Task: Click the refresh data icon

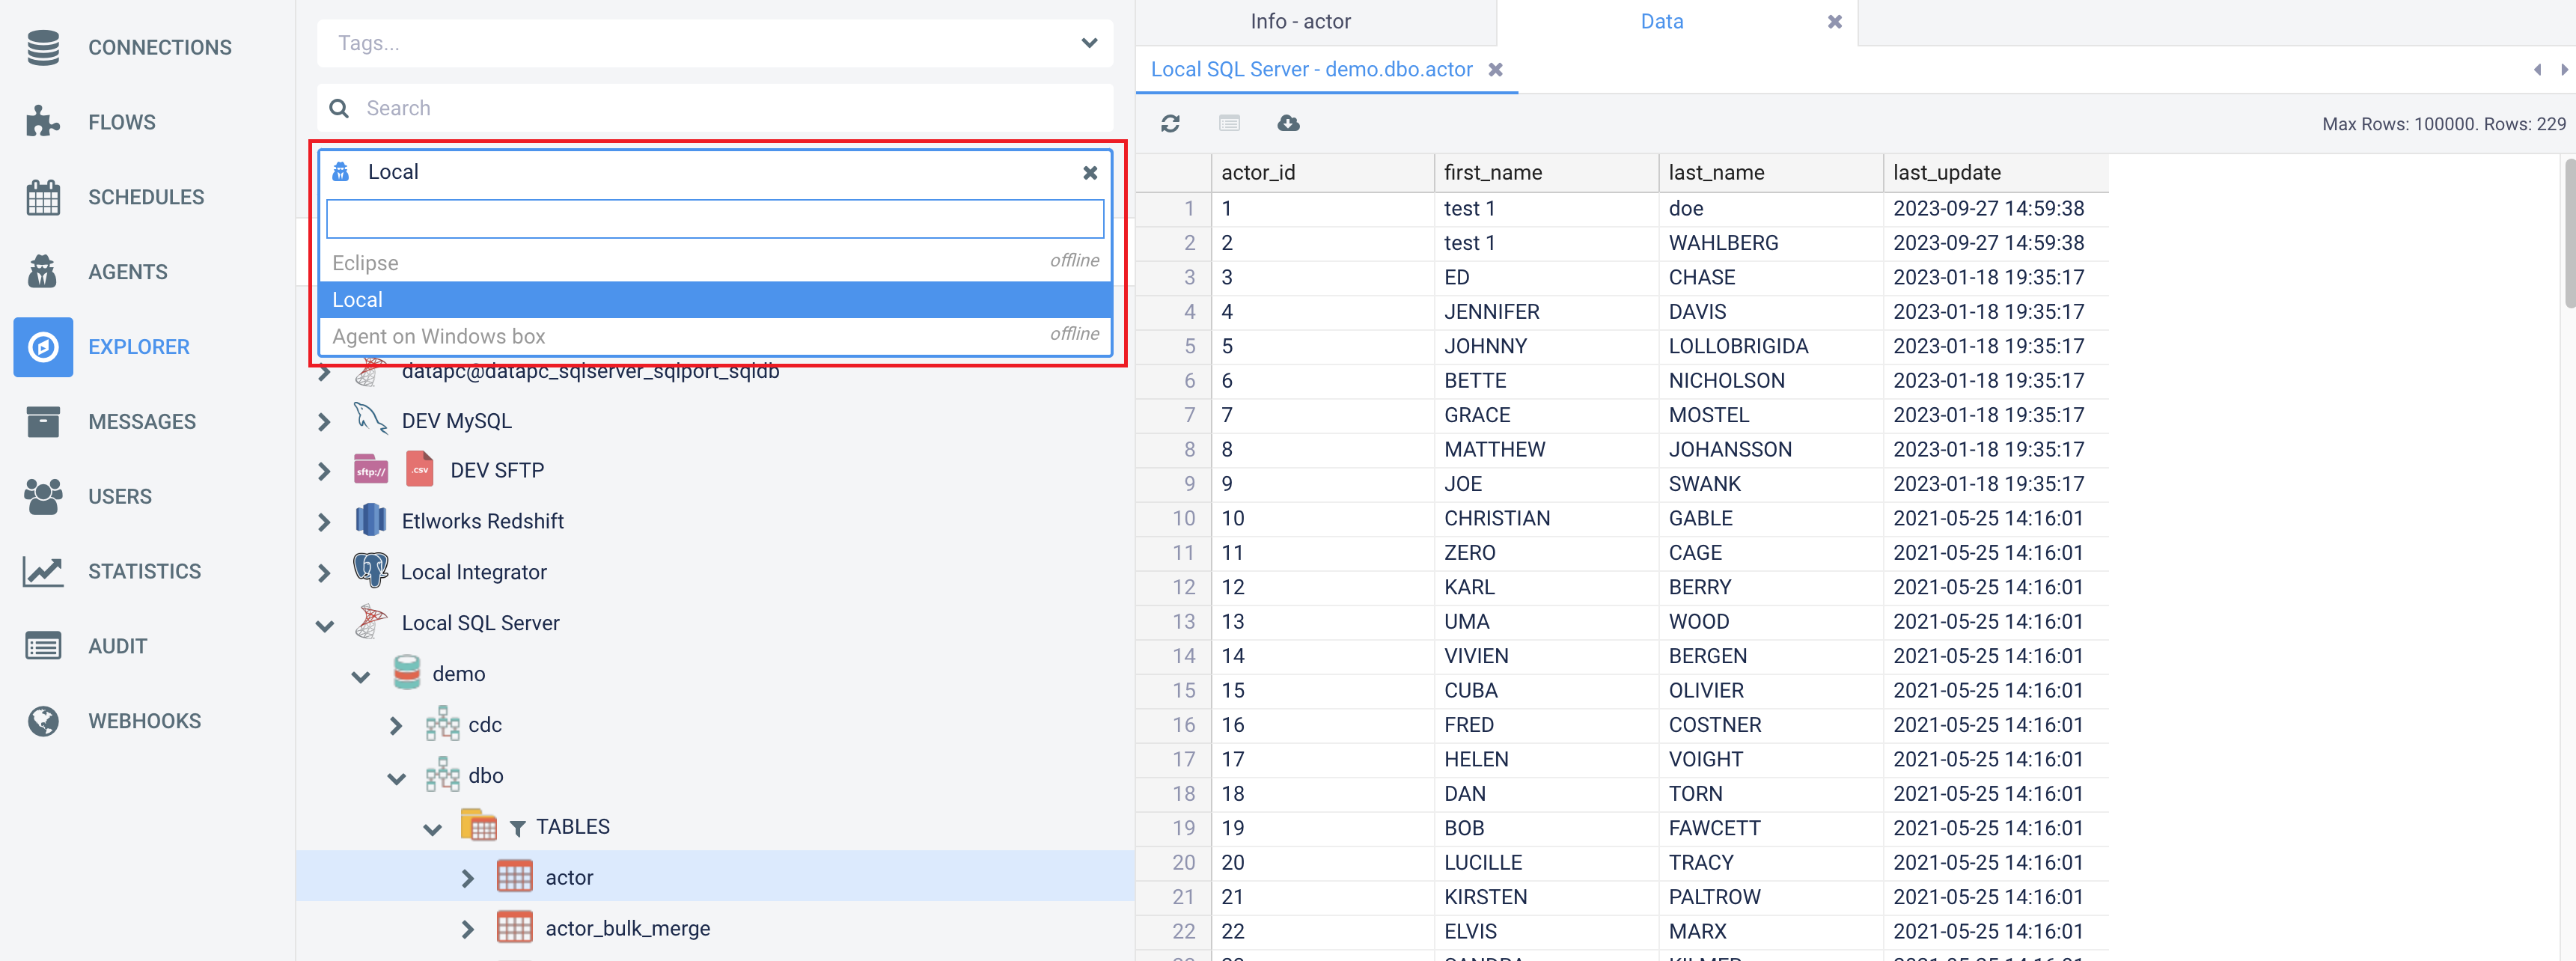Action: click(1170, 123)
